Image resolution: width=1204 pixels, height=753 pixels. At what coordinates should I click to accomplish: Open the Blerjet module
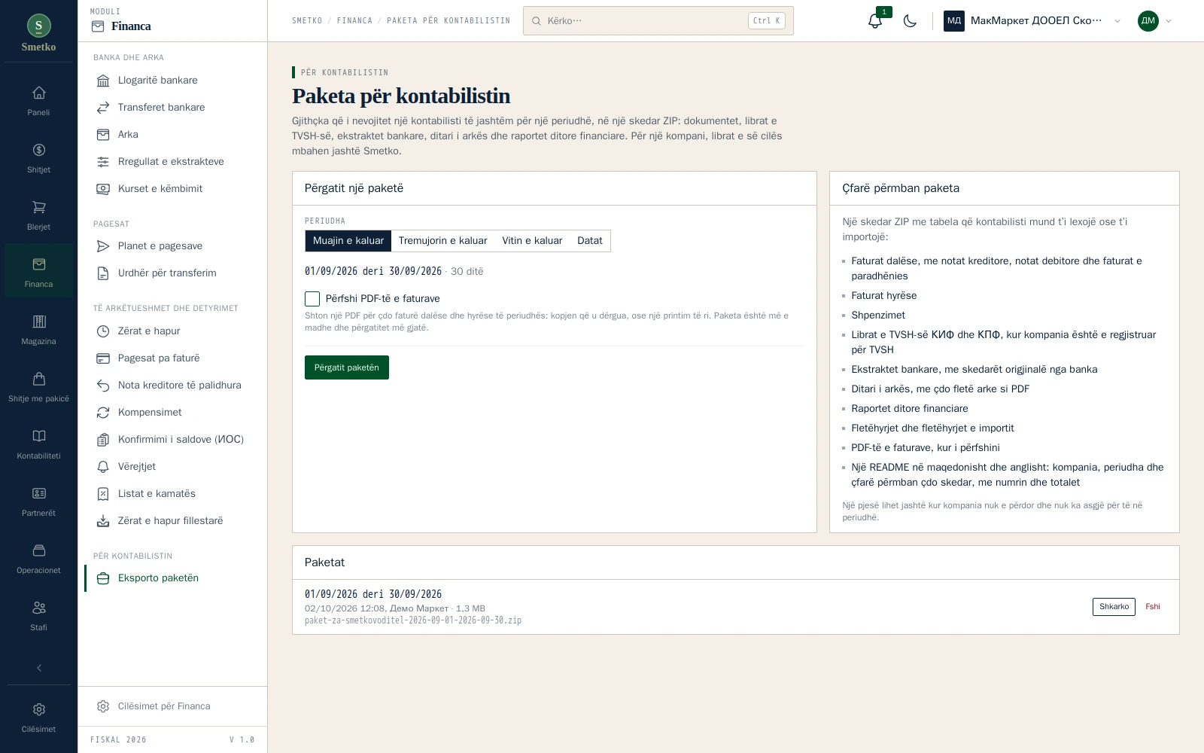[38, 215]
